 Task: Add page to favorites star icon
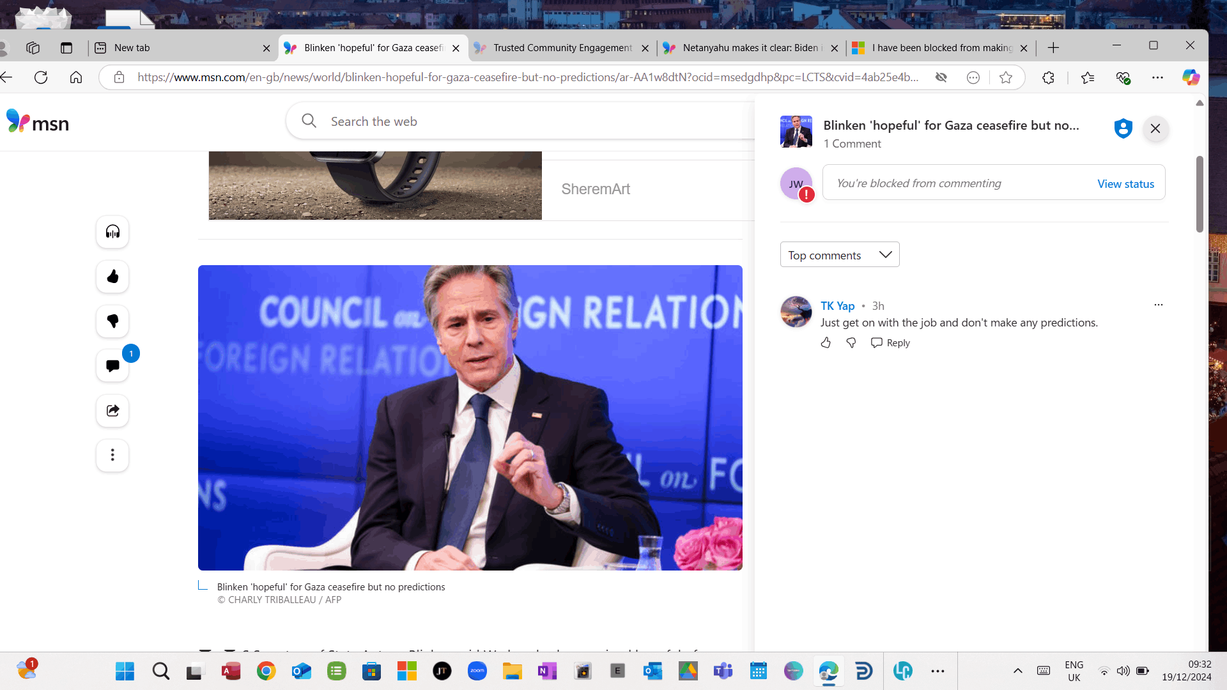tap(1006, 77)
